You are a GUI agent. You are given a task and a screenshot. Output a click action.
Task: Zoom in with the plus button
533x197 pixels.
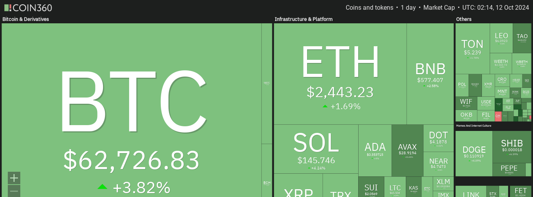pyautogui.click(x=14, y=178)
